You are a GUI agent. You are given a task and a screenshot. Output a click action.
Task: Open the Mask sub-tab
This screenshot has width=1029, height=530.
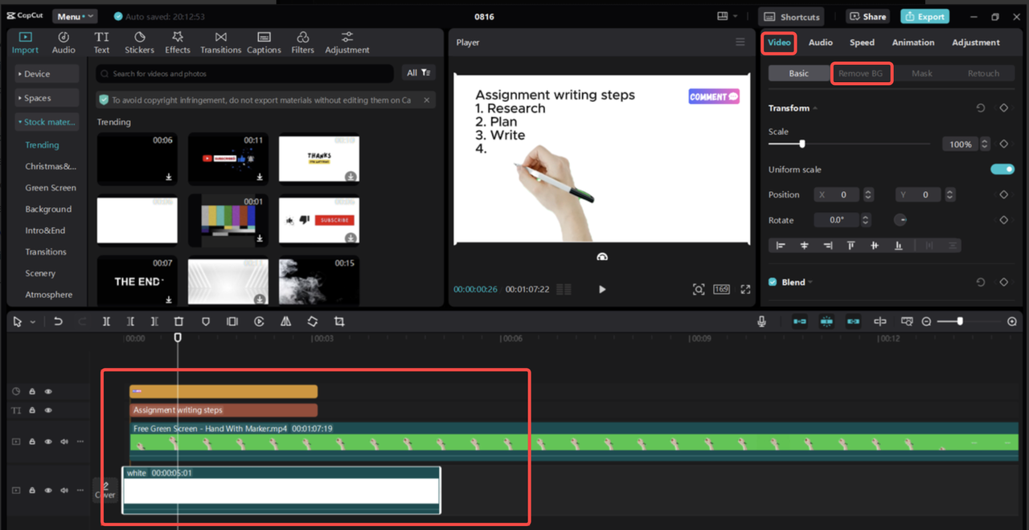click(x=922, y=73)
